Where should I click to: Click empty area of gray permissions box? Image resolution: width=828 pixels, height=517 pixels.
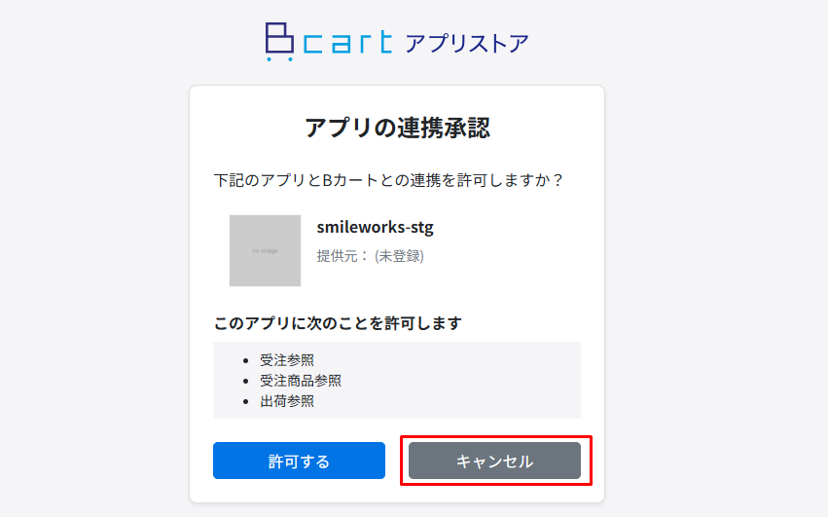pyautogui.click(x=465, y=381)
